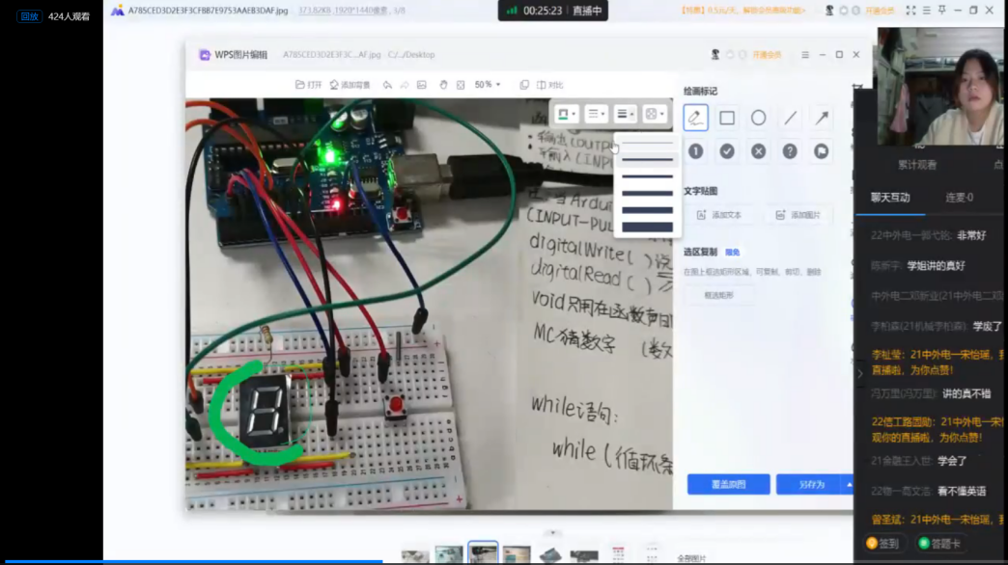Viewport: 1008px width, 565px height.
Task: Open the line style dropdown
Action: point(596,115)
